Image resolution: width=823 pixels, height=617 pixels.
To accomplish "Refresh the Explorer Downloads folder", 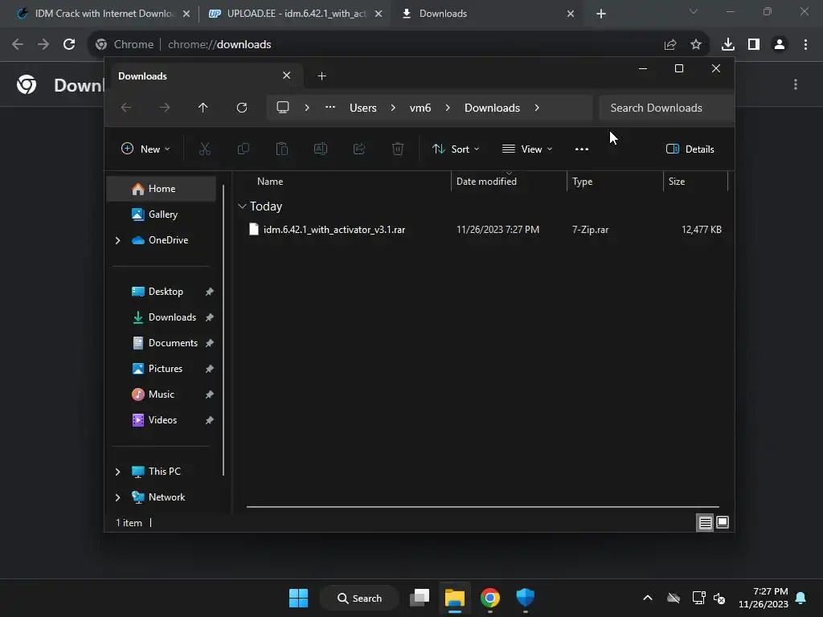I will click(x=241, y=108).
